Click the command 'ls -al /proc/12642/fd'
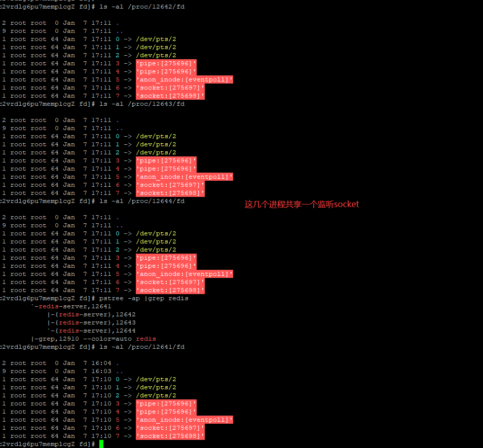The image size is (483, 448). click(142, 7)
